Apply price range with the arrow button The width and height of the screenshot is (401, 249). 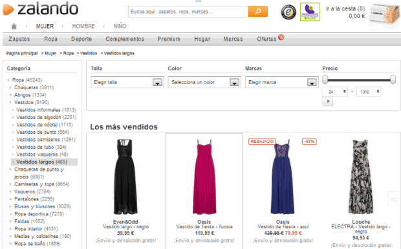[x=328, y=102]
